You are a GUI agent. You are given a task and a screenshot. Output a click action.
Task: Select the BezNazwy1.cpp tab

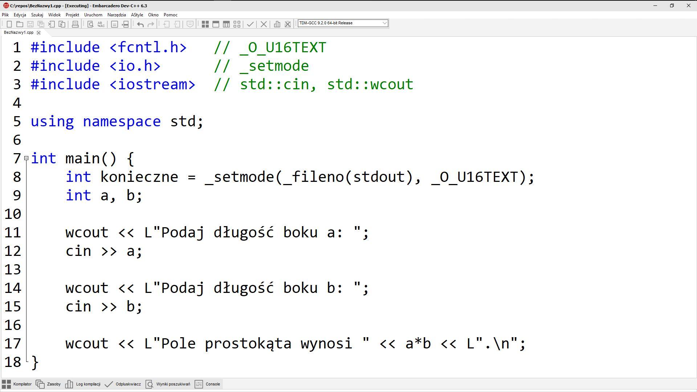pyautogui.click(x=20, y=32)
